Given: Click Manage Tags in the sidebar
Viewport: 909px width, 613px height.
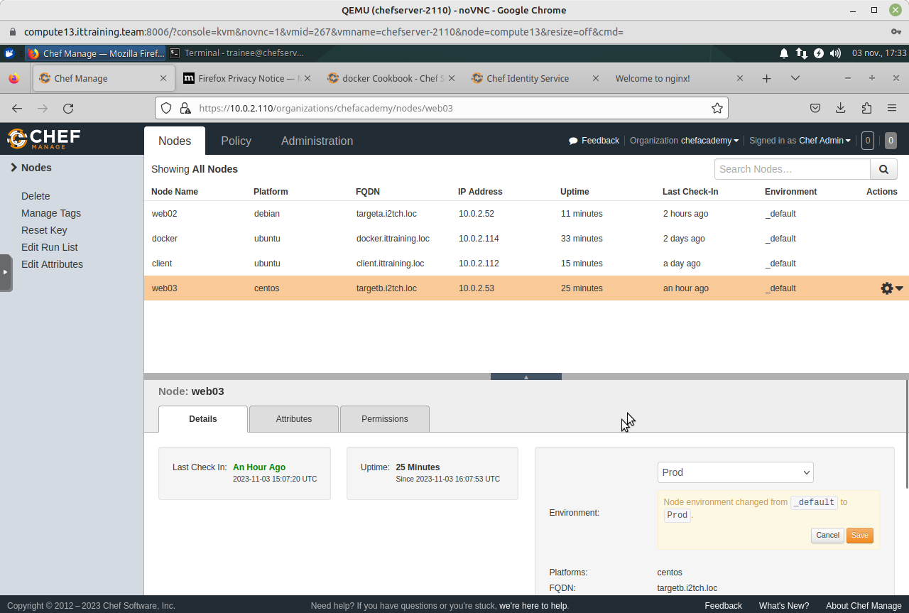Looking at the screenshot, I should pos(51,213).
